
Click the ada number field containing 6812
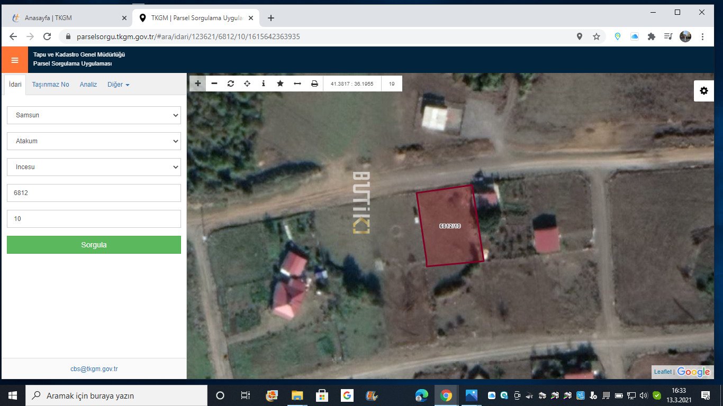[94, 193]
